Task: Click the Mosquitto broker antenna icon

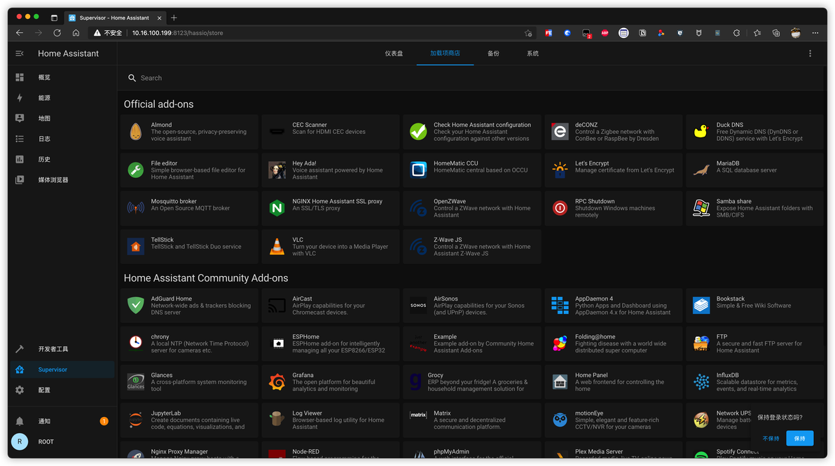Action: [x=136, y=208]
